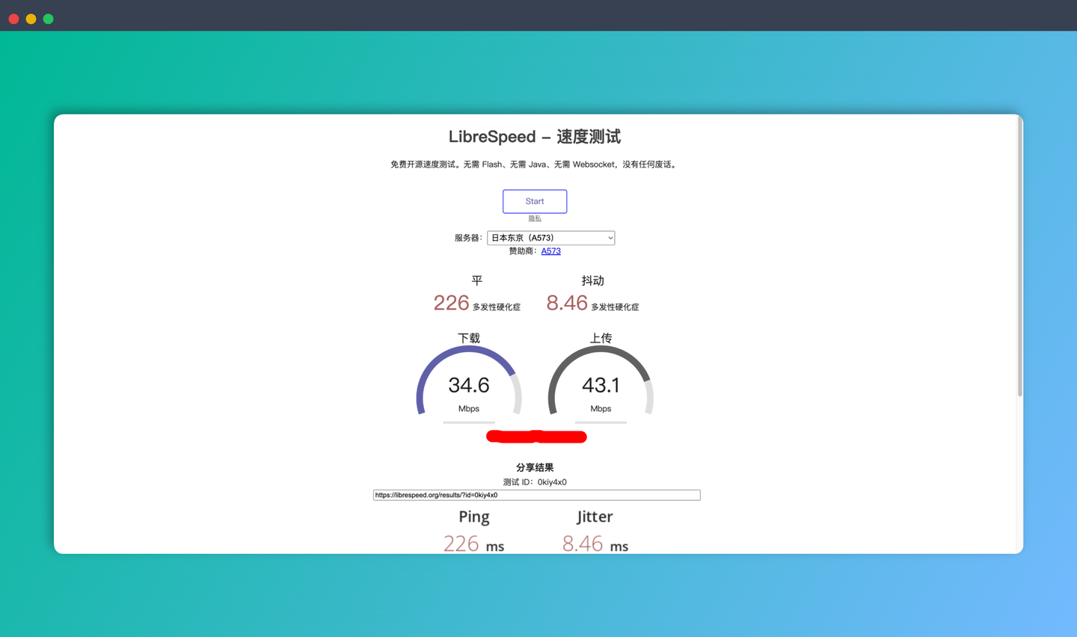Click the progress bar under the download gauge

tap(468, 423)
